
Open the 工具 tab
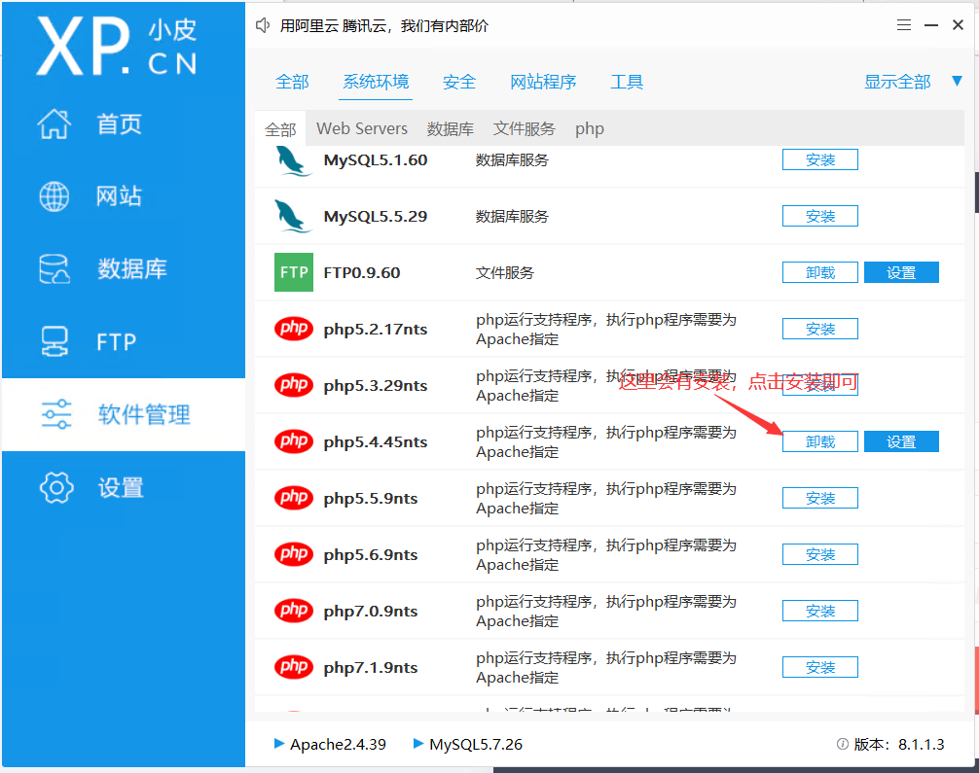pyautogui.click(x=627, y=82)
